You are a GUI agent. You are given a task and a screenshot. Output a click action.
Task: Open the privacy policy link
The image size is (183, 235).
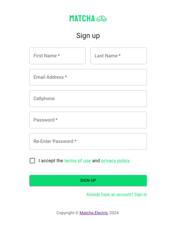pyautogui.click(x=116, y=161)
